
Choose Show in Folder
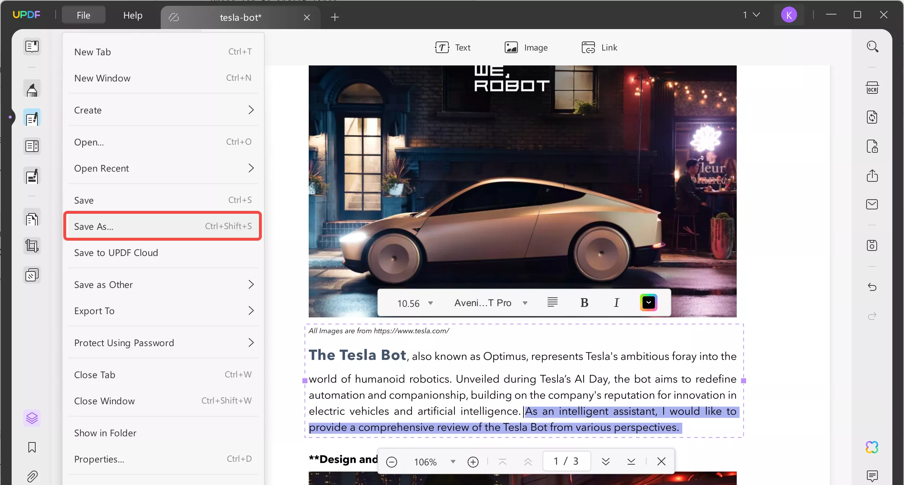tap(163, 433)
